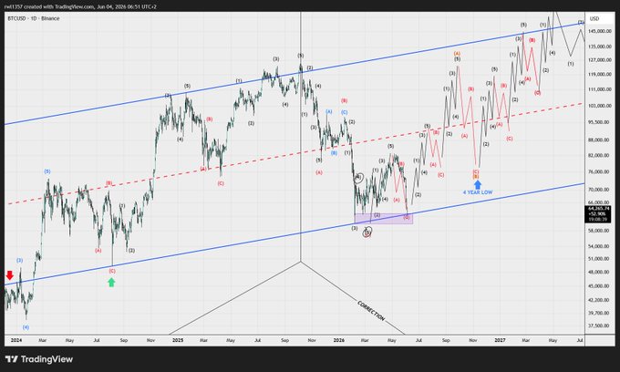The width and height of the screenshot is (620, 372).
Task: Open the USD currency selector on the price axis
Action: (594, 18)
